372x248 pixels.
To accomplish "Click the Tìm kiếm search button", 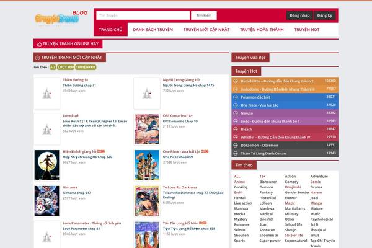I will pyautogui.click(x=204, y=15).
